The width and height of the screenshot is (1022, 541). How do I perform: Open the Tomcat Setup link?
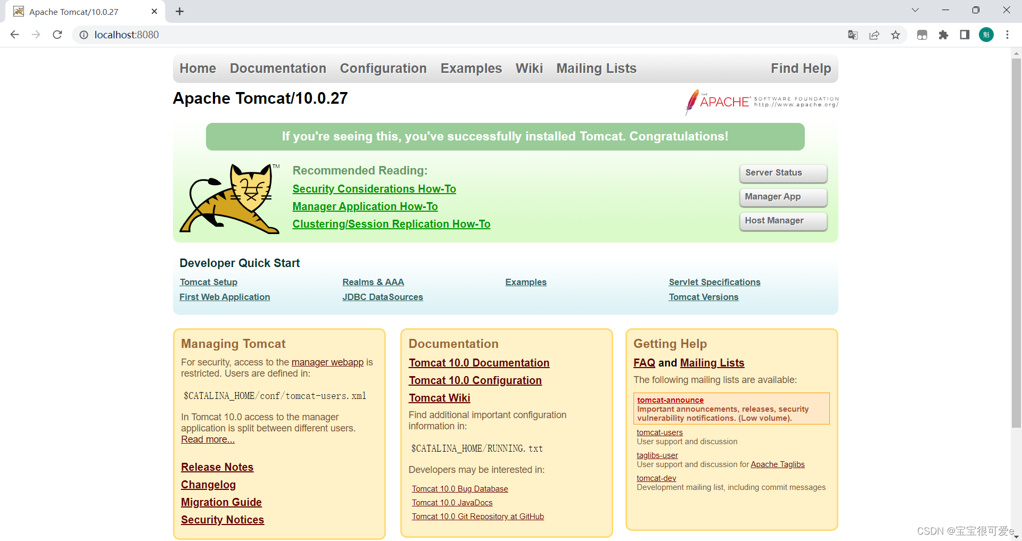209,282
